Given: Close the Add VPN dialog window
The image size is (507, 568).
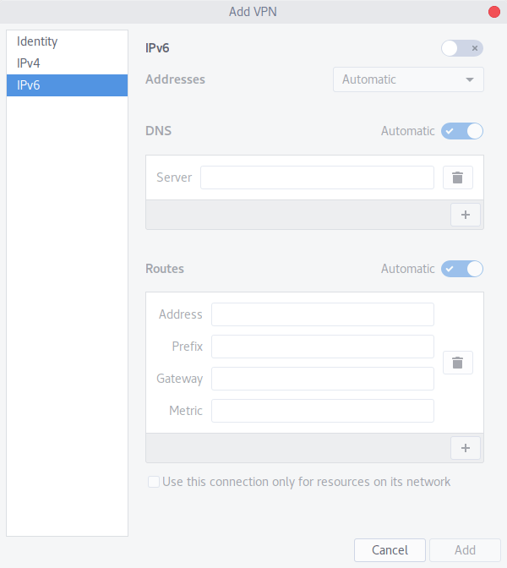Looking at the screenshot, I should pyautogui.click(x=493, y=12).
